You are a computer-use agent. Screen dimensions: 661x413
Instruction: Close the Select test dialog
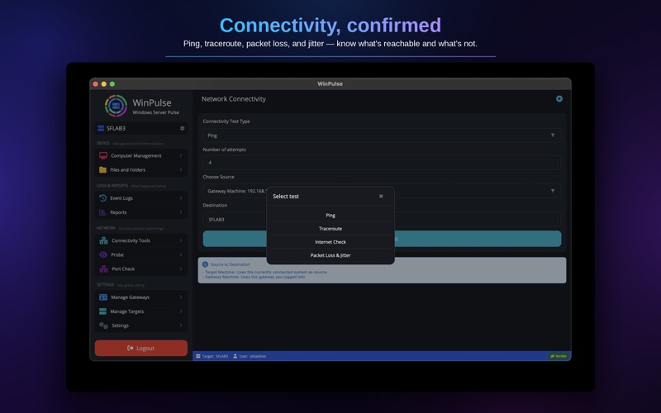point(381,196)
